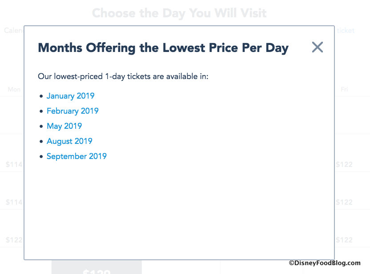Click the 'Our lowest-priced 1-day tickets' text
The height and width of the screenshot is (274, 370).
click(x=123, y=76)
